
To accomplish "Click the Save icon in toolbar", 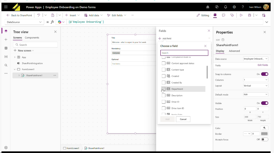I will (x=250, y=15).
